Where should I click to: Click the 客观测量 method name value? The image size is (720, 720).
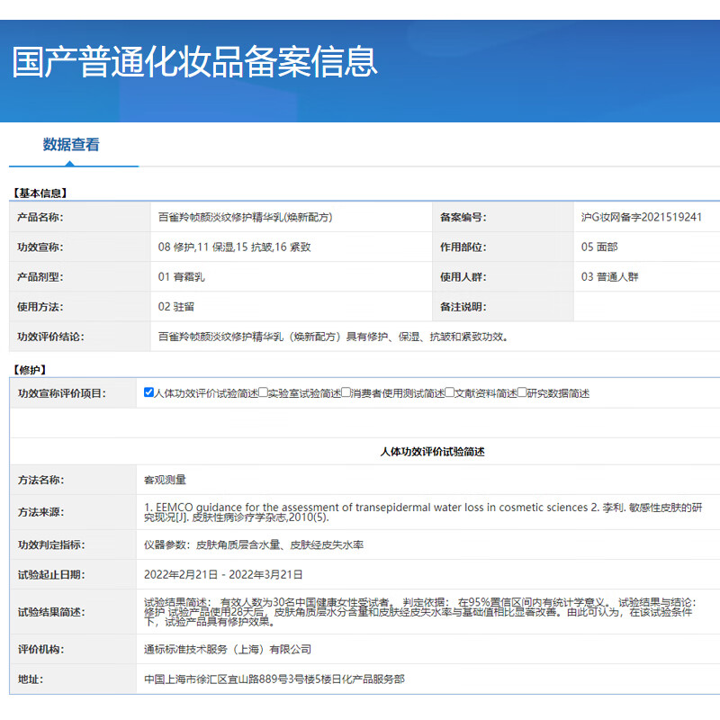coord(165,480)
